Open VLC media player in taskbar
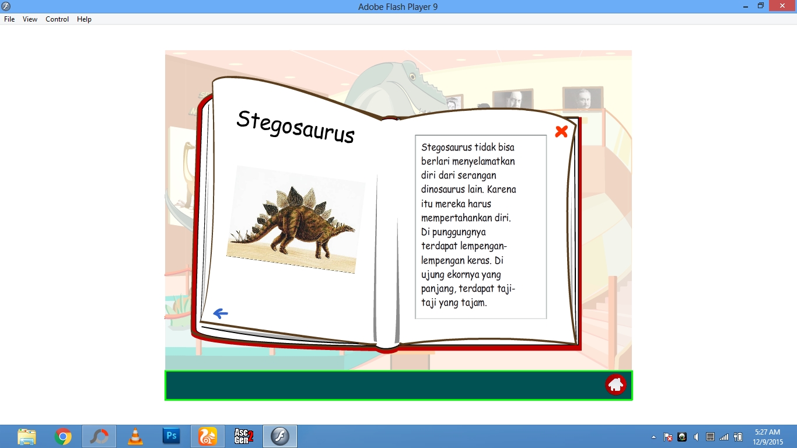The width and height of the screenshot is (797, 448). click(135, 436)
